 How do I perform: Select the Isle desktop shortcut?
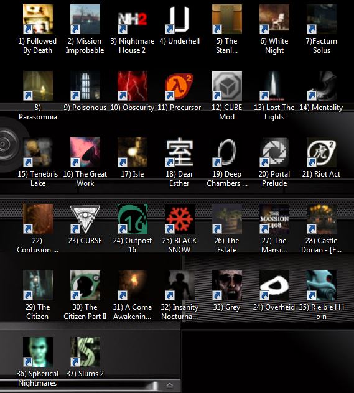pyautogui.click(x=133, y=152)
